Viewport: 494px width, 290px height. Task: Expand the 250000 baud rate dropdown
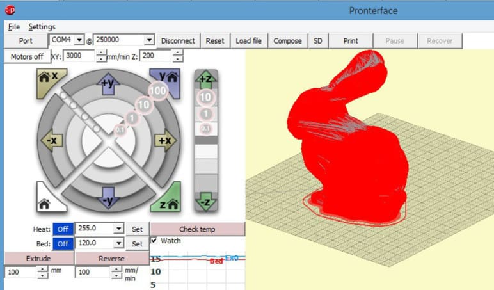point(149,40)
